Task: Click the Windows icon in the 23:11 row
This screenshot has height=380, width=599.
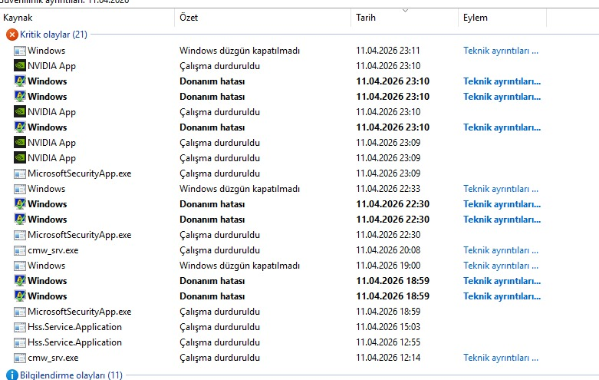Action: pyautogui.click(x=20, y=51)
